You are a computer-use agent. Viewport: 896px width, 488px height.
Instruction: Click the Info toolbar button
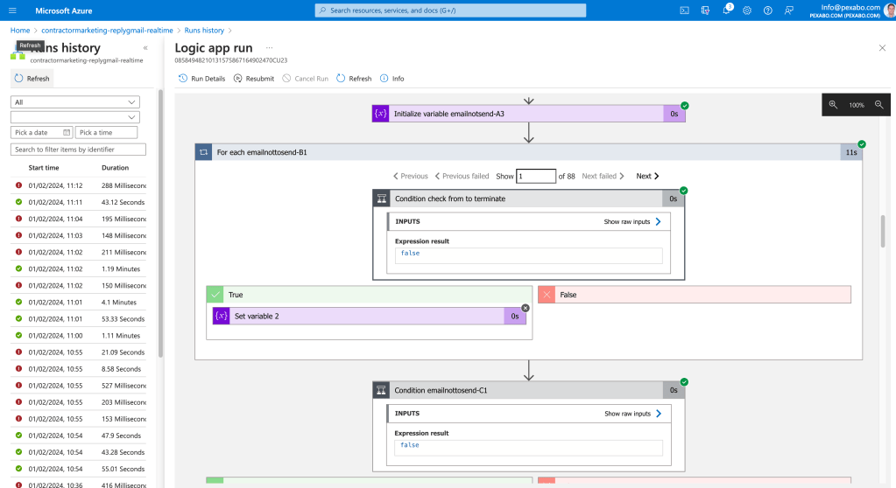tap(392, 78)
